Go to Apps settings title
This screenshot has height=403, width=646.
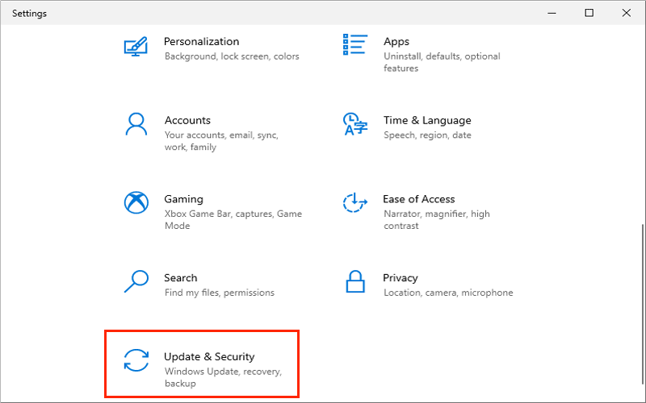(x=396, y=42)
